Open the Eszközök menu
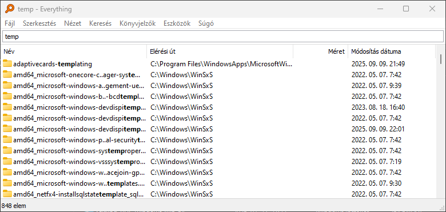 177,23
